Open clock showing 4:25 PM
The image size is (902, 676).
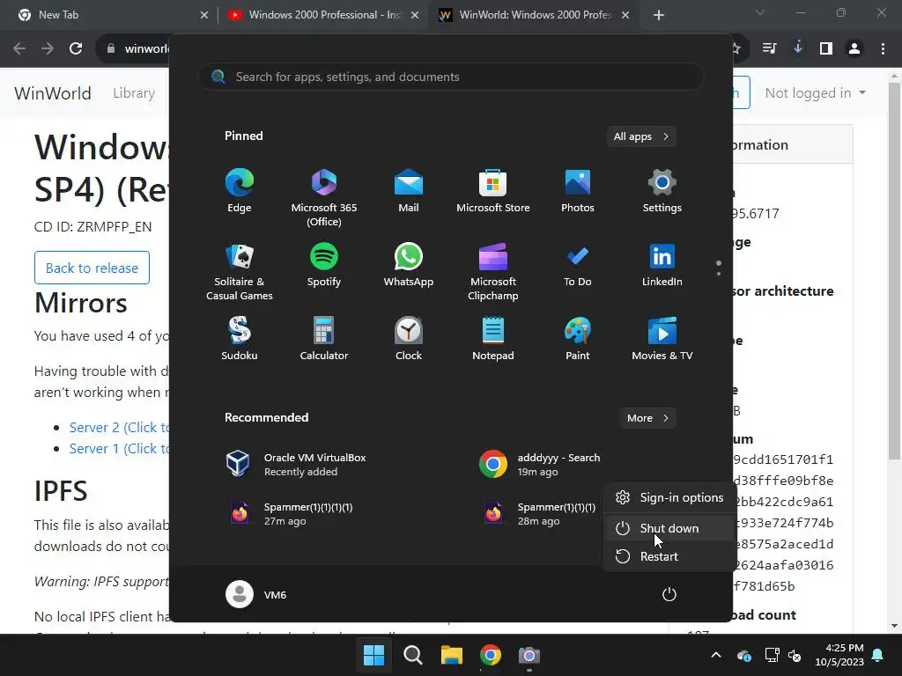click(x=839, y=655)
